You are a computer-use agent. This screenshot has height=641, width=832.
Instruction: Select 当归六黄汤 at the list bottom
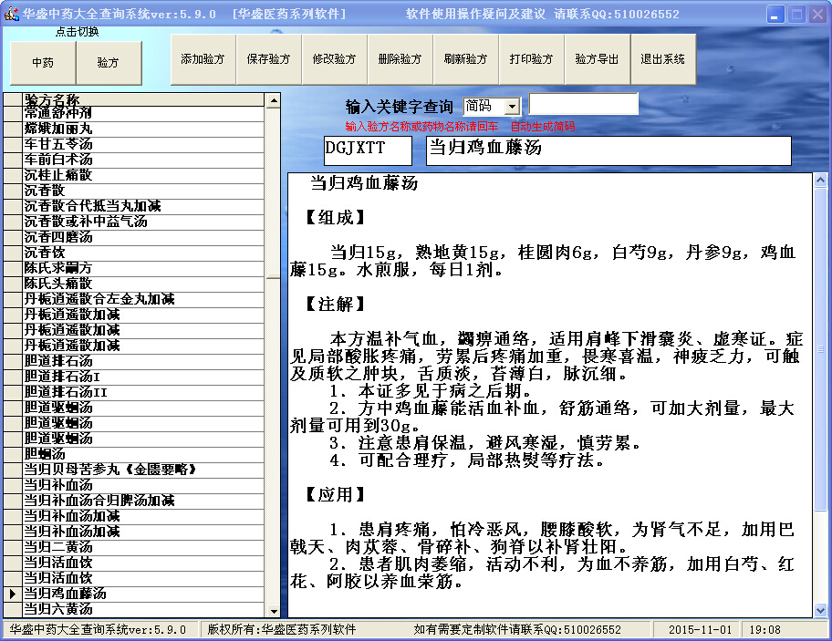pyautogui.click(x=58, y=608)
